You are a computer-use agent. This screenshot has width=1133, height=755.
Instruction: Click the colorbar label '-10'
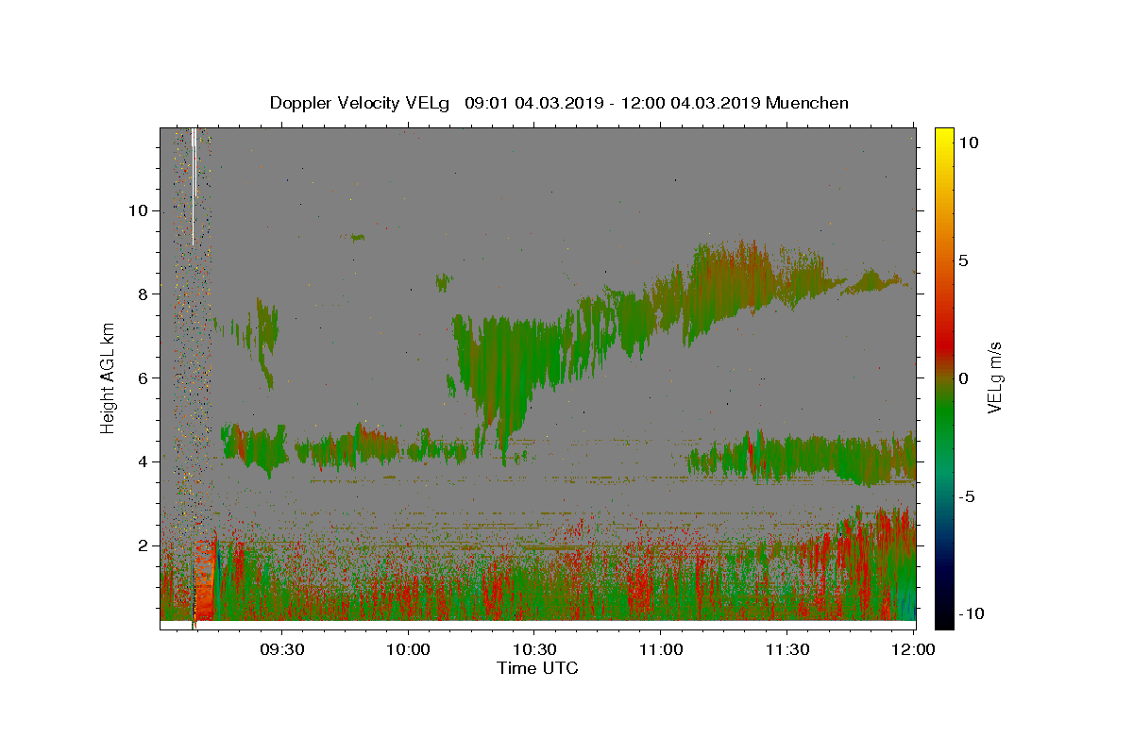click(x=972, y=614)
